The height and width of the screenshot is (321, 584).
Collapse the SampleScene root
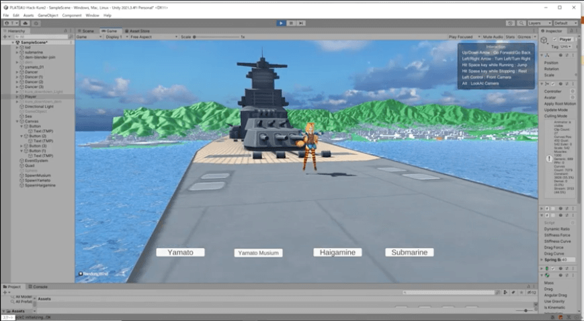point(13,42)
